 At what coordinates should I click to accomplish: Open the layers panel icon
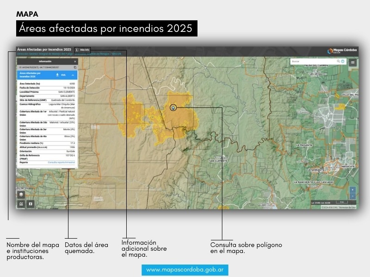point(21,195)
